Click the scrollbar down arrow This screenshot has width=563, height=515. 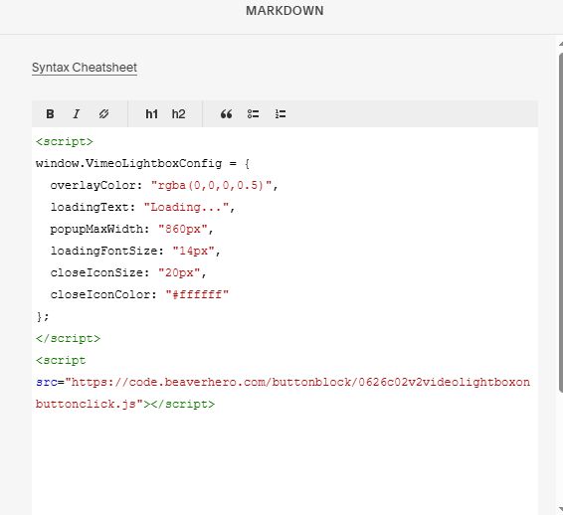pyautogui.click(x=561, y=509)
